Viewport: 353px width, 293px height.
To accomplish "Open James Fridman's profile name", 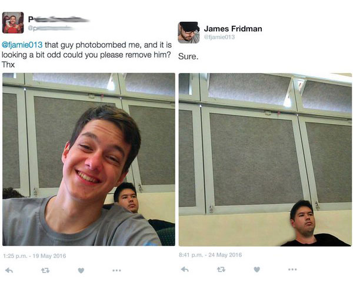I will tap(233, 29).
